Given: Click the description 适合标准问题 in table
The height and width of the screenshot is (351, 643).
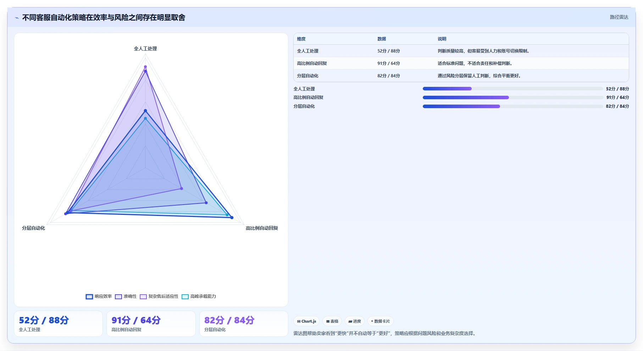Looking at the screenshot, I should point(476,63).
